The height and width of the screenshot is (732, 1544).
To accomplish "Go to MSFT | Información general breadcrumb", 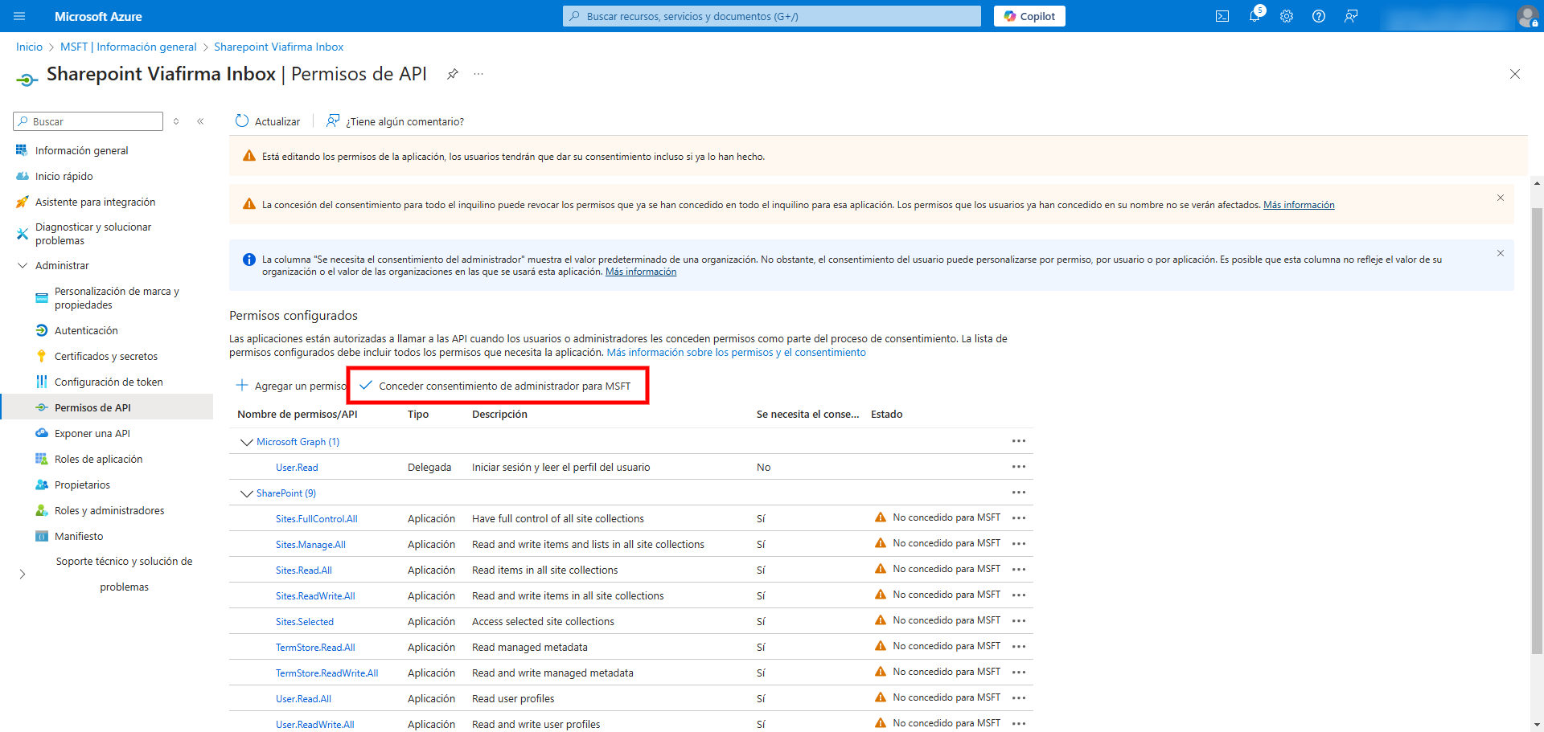I will click(129, 47).
